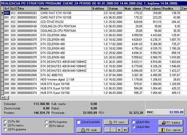Select HDD Western digital 2,1 GB row
Screen dimensions: 187x135
[94, 79]
